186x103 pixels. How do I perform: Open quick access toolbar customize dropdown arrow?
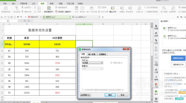click(25, 17)
